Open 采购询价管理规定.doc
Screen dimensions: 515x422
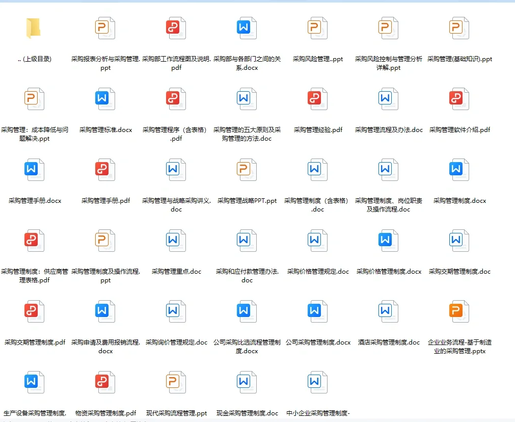(176, 311)
